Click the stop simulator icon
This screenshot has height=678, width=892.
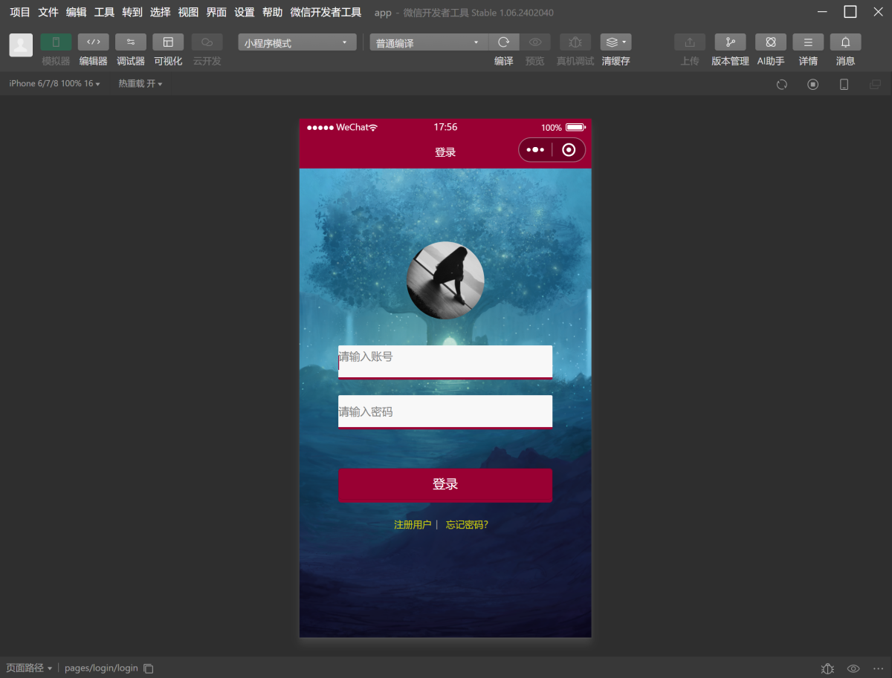[812, 84]
